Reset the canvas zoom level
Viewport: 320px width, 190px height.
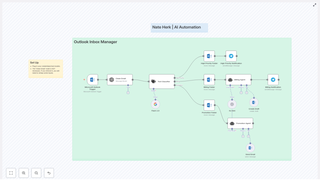pos(49,173)
